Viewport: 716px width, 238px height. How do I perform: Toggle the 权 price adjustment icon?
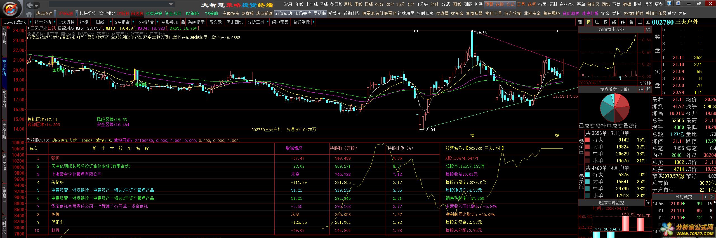[606, 22]
